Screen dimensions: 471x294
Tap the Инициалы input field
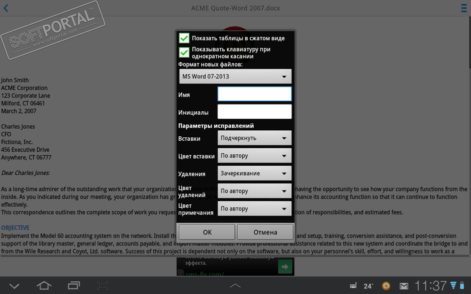pos(255,112)
